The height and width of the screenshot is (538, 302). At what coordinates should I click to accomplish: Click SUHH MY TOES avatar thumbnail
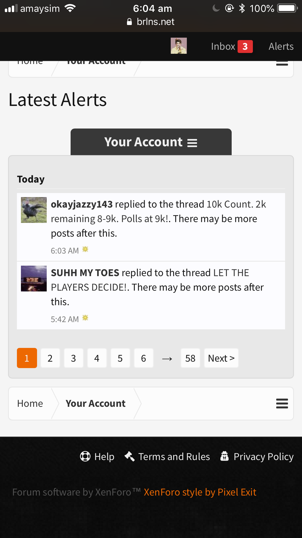click(34, 279)
